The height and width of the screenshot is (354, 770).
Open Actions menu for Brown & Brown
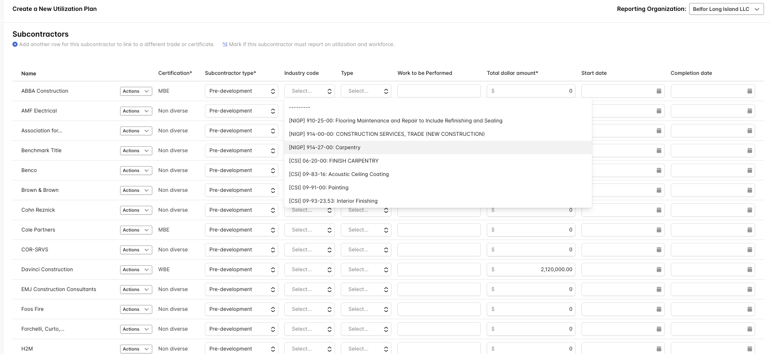136,190
